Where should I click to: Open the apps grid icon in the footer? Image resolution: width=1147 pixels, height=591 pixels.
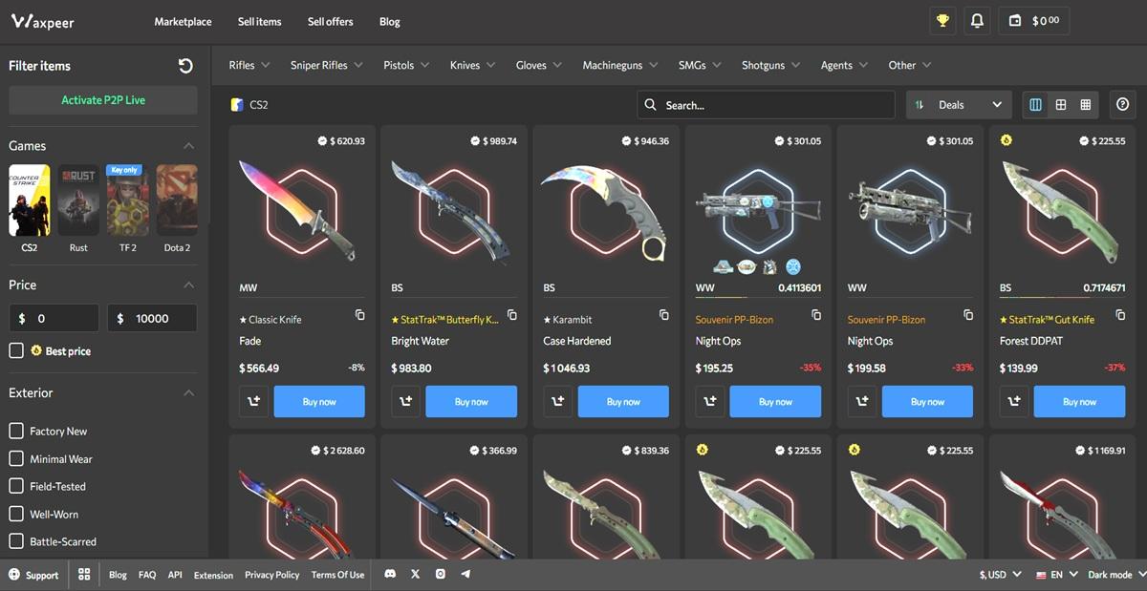point(84,574)
